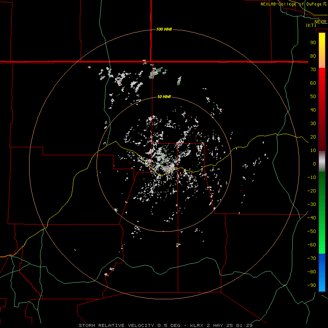The height and width of the screenshot is (328, 328).
Task: Click the 40 value on the velocity scale
Action: [x=313, y=110]
